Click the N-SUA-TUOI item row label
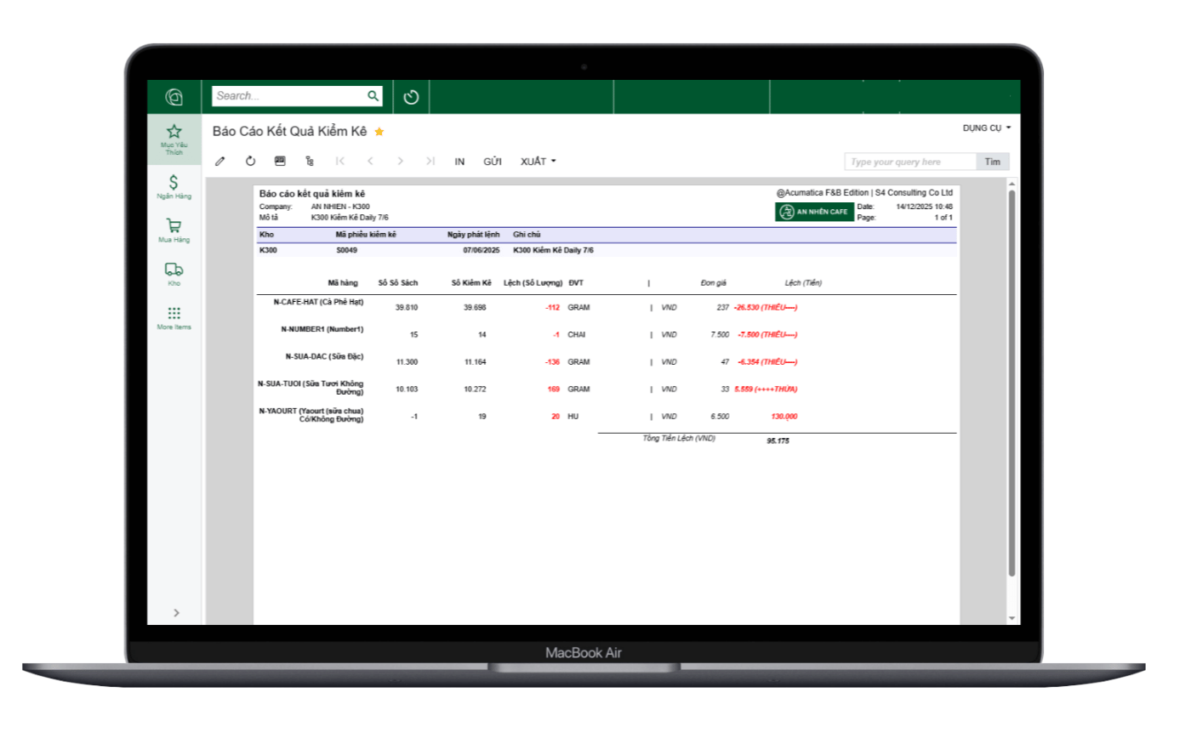 [x=311, y=388]
